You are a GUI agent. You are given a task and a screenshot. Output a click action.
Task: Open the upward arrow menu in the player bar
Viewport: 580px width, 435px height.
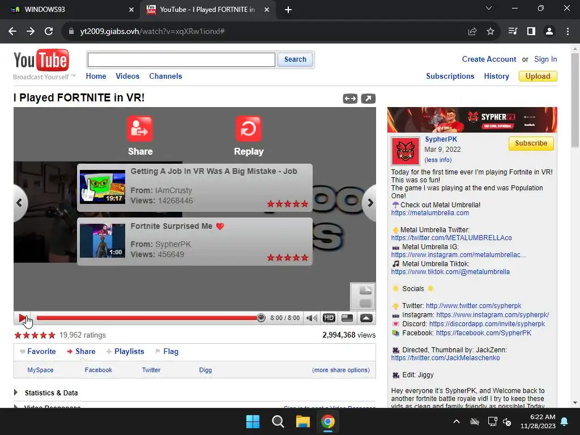point(366,318)
